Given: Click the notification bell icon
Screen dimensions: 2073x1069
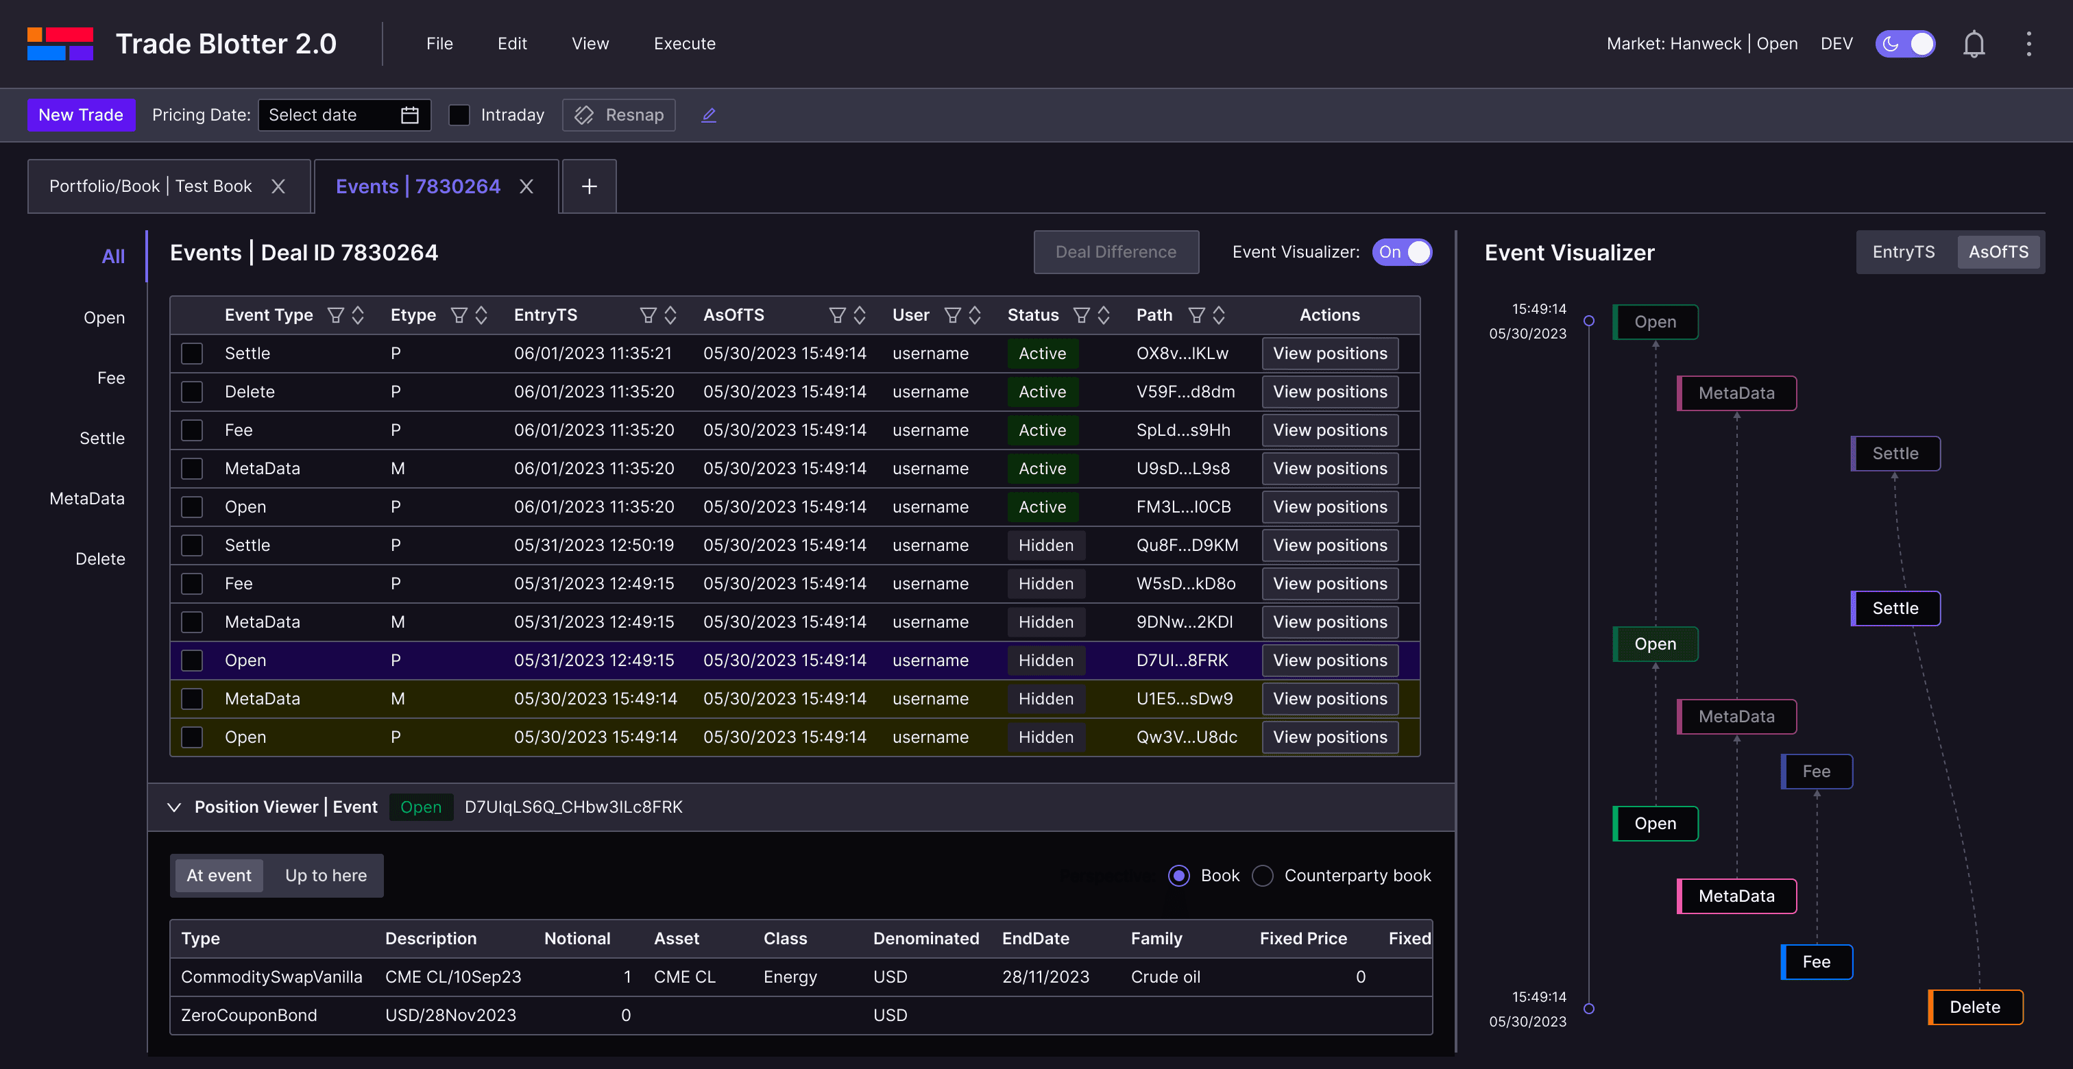Looking at the screenshot, I should click(1973, 45).
